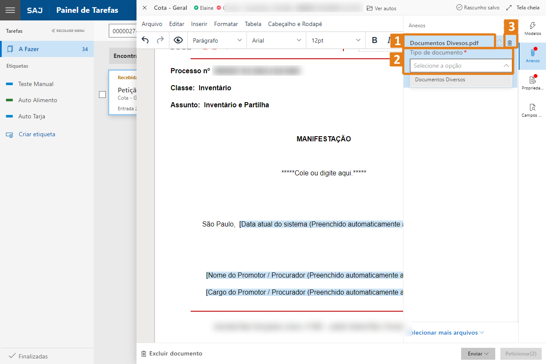Open the Modelos panel
Screen dimensions: 546x364
[532, 28]
